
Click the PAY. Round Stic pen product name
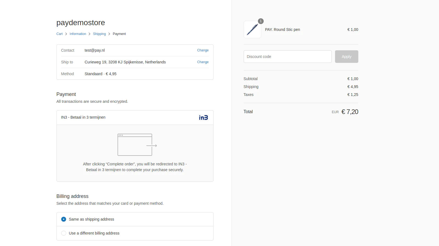(x=282, y=30)
